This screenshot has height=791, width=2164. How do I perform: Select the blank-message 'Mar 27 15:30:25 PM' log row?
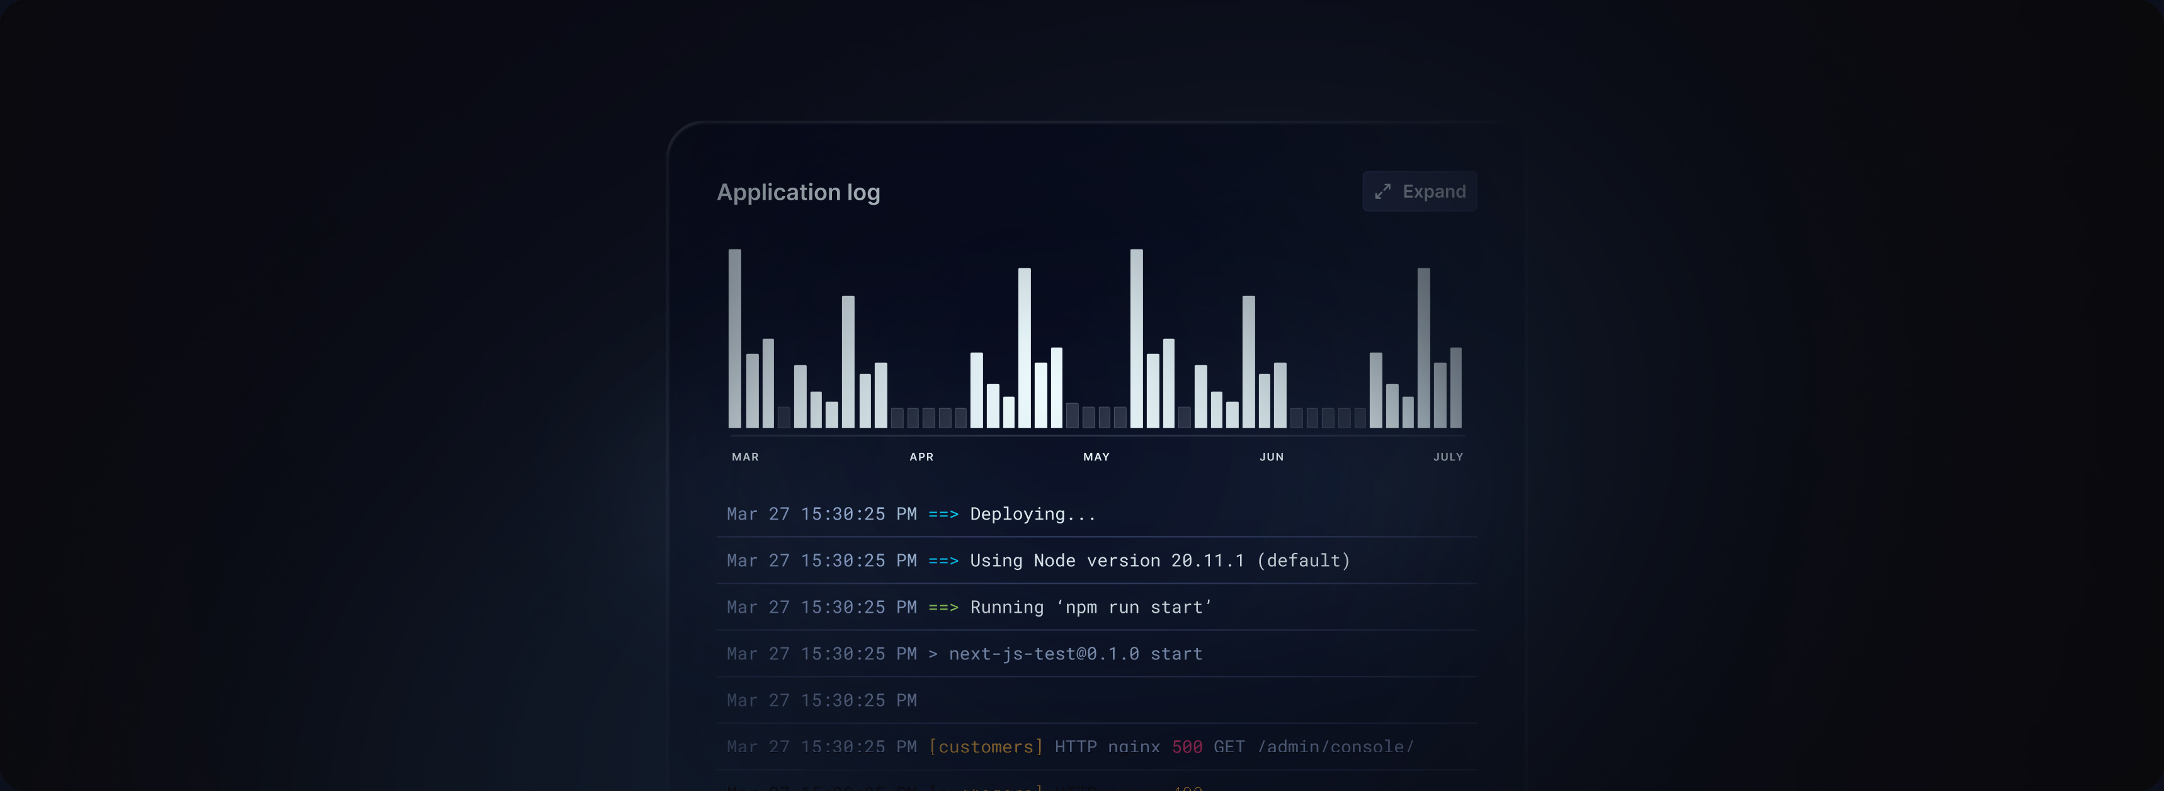[1096, 700]
